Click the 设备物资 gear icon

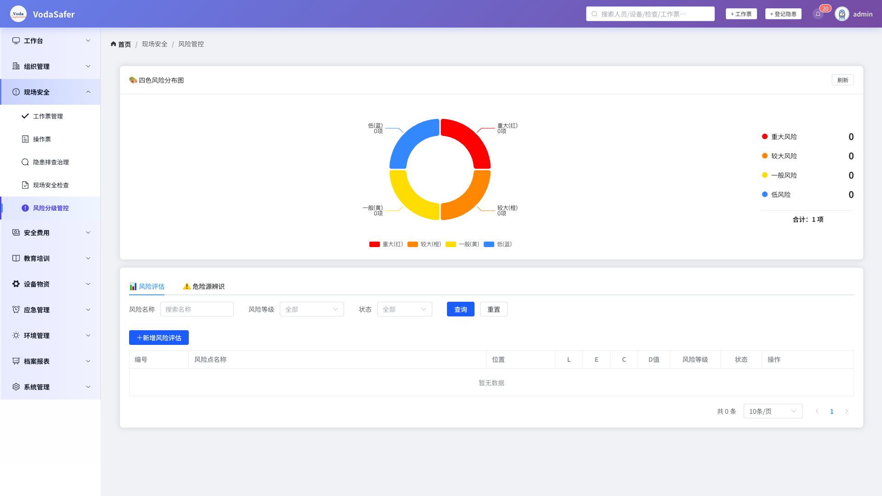[16, 284]
